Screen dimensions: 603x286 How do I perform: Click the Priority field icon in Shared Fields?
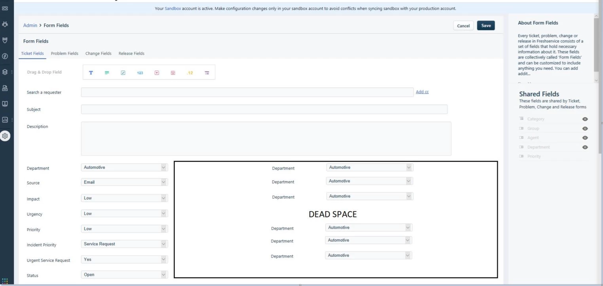[521, 156]
